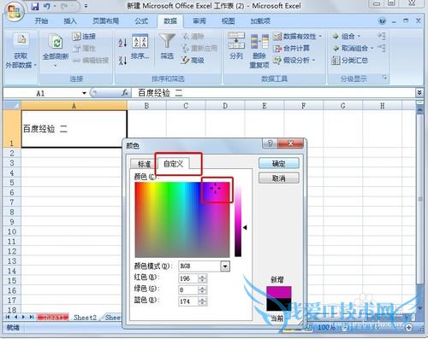Open the Sort dialog icon
This screenshot has height=339, width=428.
pos(140,41)
